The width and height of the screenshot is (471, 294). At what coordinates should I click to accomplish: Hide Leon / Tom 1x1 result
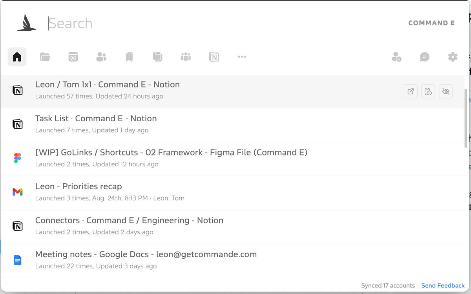point(445,91)
